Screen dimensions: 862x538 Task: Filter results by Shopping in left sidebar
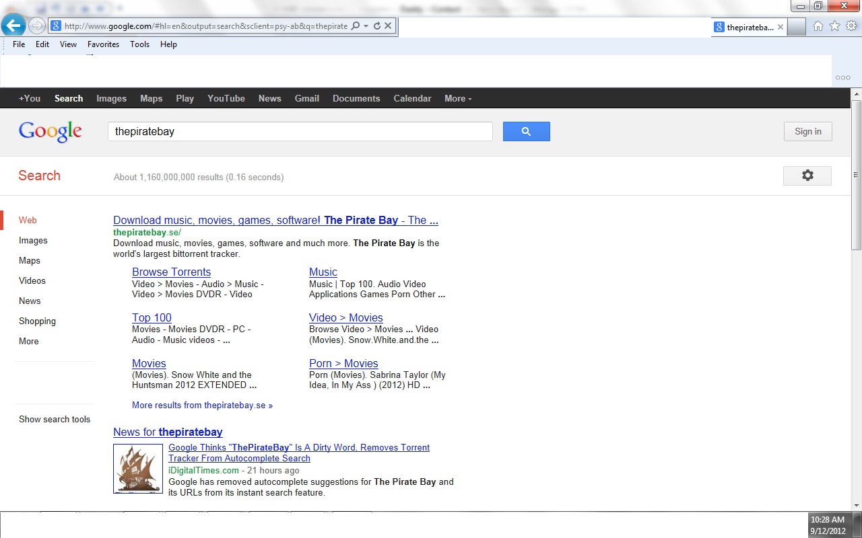[37, 321]
